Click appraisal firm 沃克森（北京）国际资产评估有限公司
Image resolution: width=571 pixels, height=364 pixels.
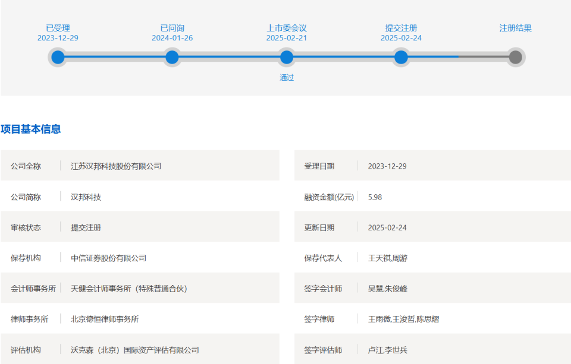(135, 350)
